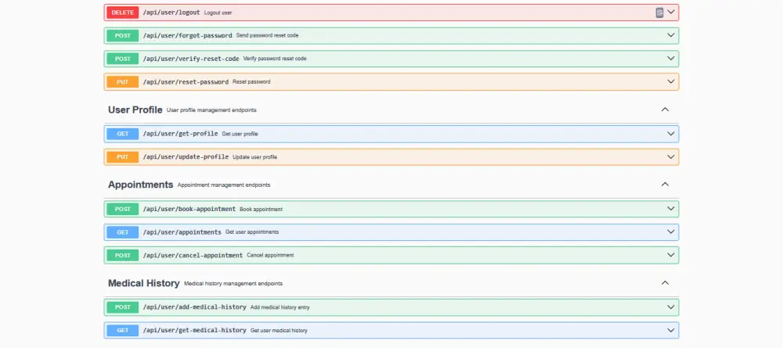783x348 pixels.
Task: Open the /api/user/verify-reset-code path
Action: (x=191, y=59)
